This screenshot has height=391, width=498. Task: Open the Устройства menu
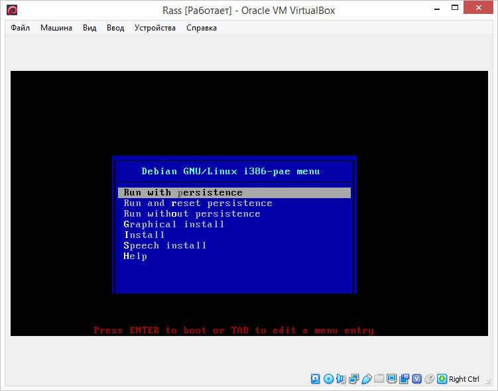coord(155,28)
